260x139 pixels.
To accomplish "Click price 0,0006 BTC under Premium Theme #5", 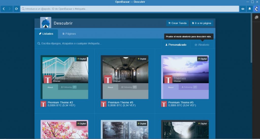I will pos(175,105).
